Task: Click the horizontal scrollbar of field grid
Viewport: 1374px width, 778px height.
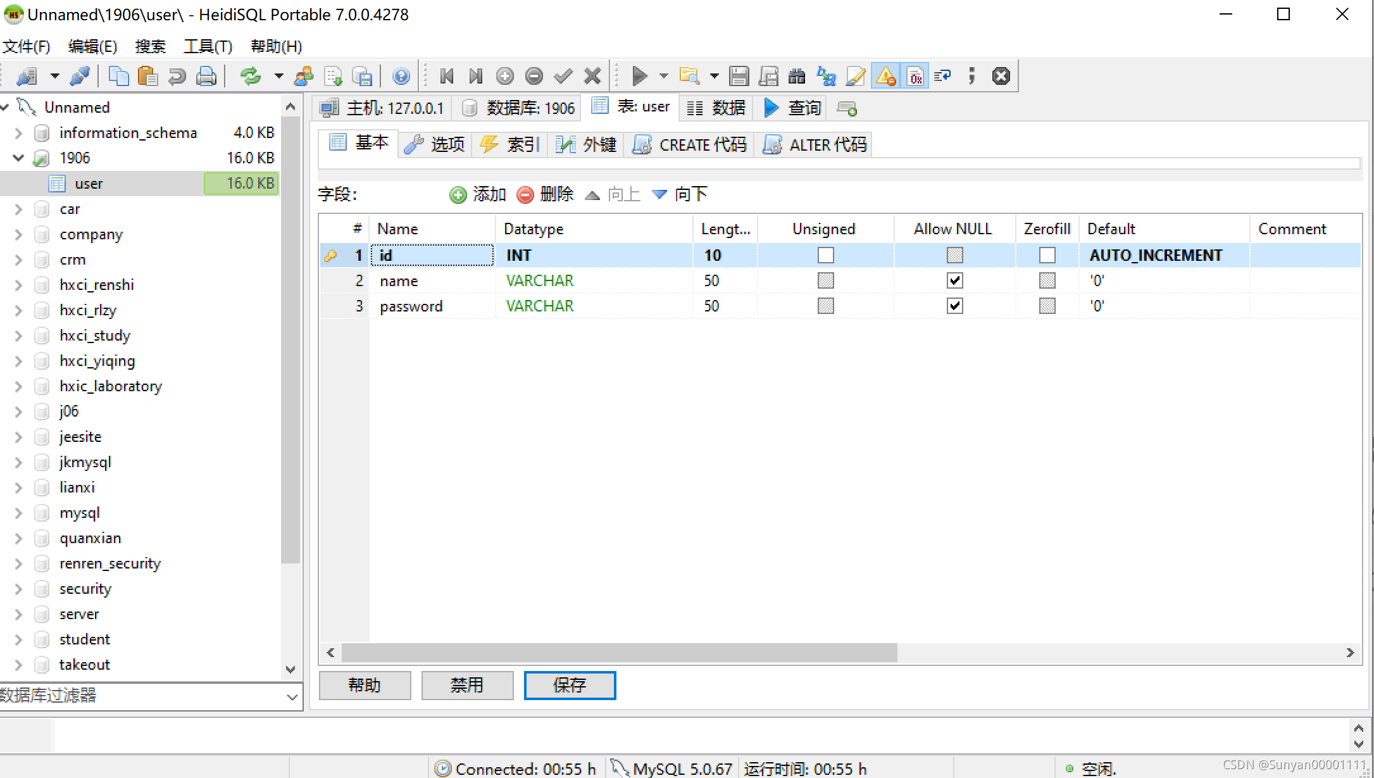Action: 619,652
